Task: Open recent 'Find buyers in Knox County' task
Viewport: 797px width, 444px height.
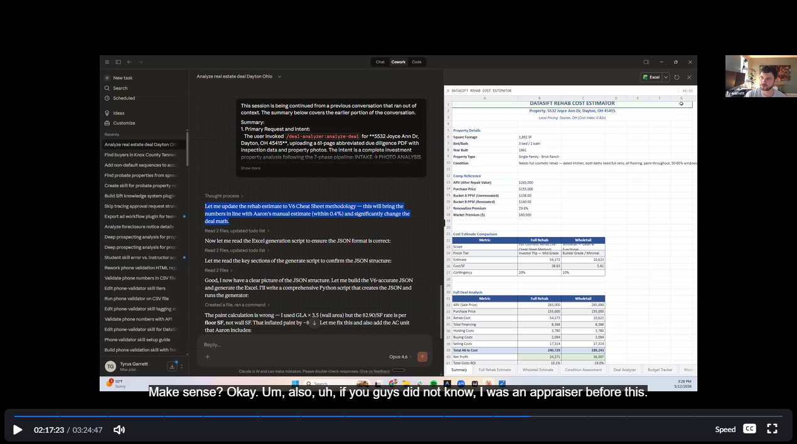Action: pos(140,155)
